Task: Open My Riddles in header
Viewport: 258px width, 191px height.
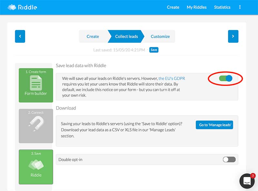Action: click(x=197, y=7)
